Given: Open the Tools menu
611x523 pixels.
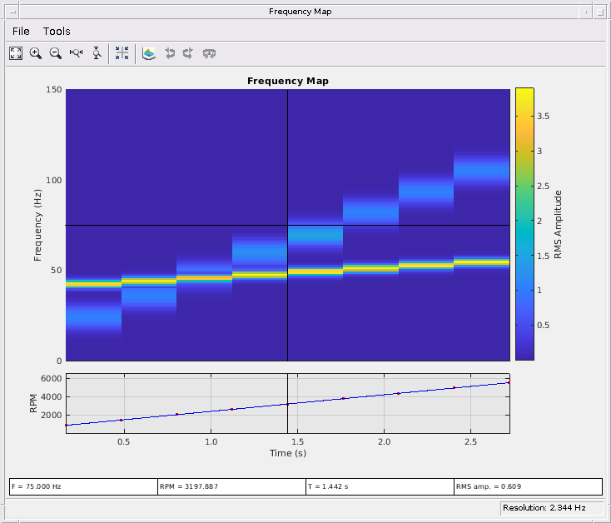Looking at the screenshot, I should tap(57, 31).
